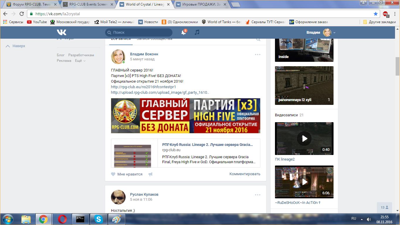Reload the current page
400x225 pixels.
pos(22,14)
